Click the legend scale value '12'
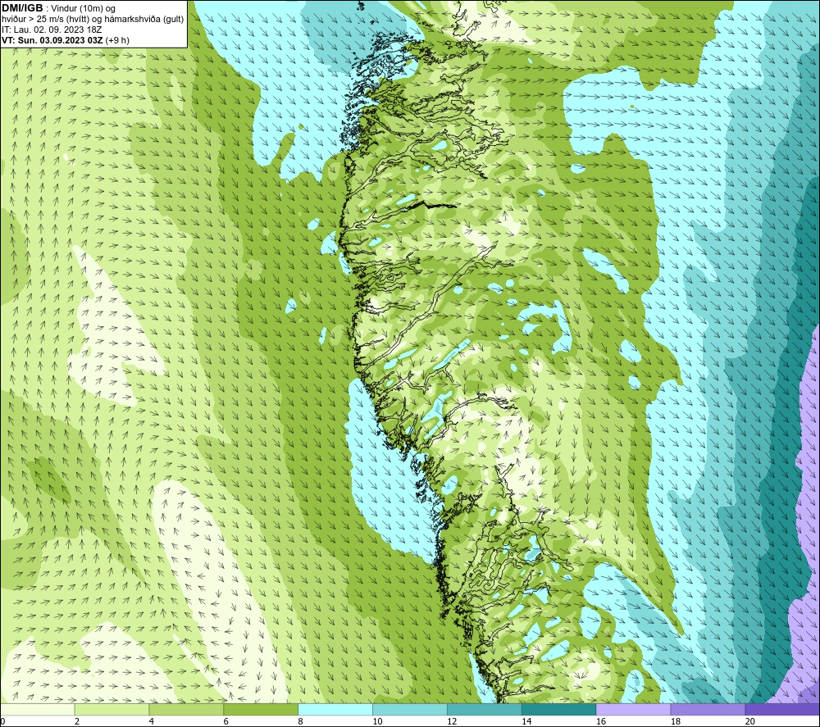 click(452, 722)
